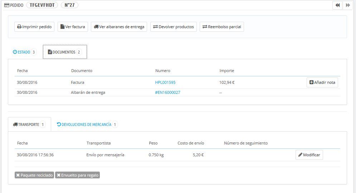Click the Envuelto para regalo badge
The height and width of the screenshot is (193, 356).
pos(77,175)
